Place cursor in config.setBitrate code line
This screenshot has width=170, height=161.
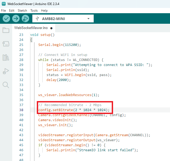pos(74,110)
